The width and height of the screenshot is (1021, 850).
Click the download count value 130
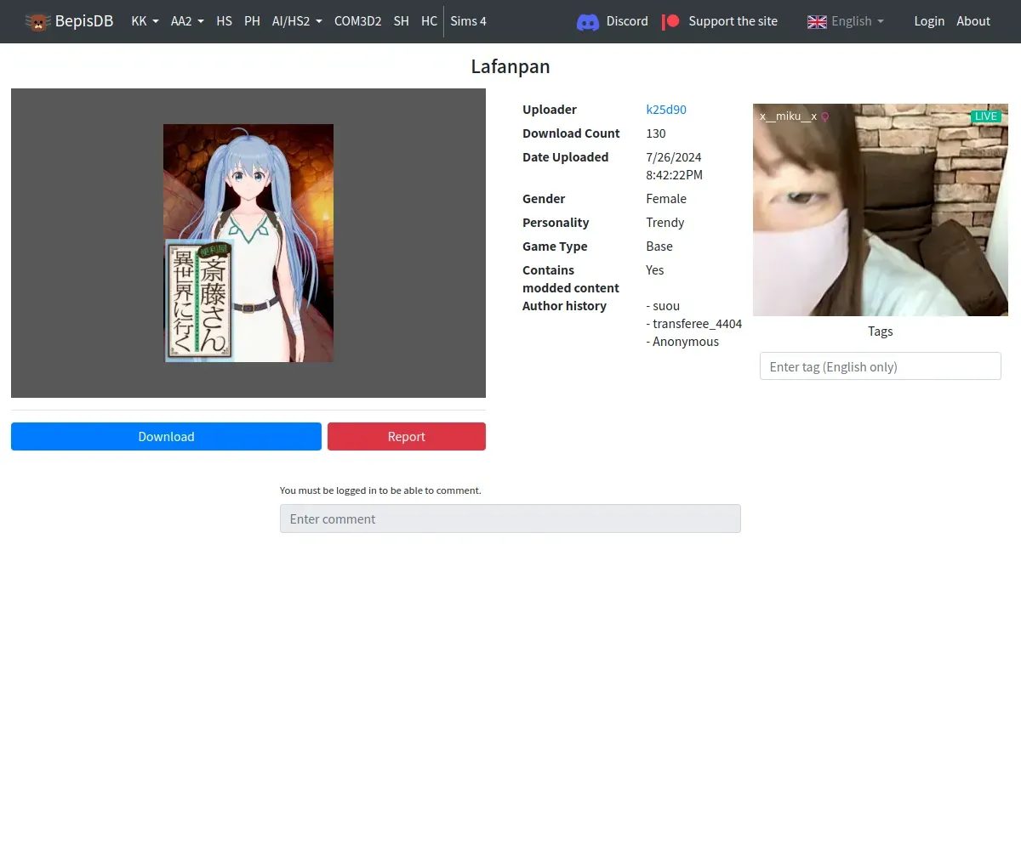[656, 133]
